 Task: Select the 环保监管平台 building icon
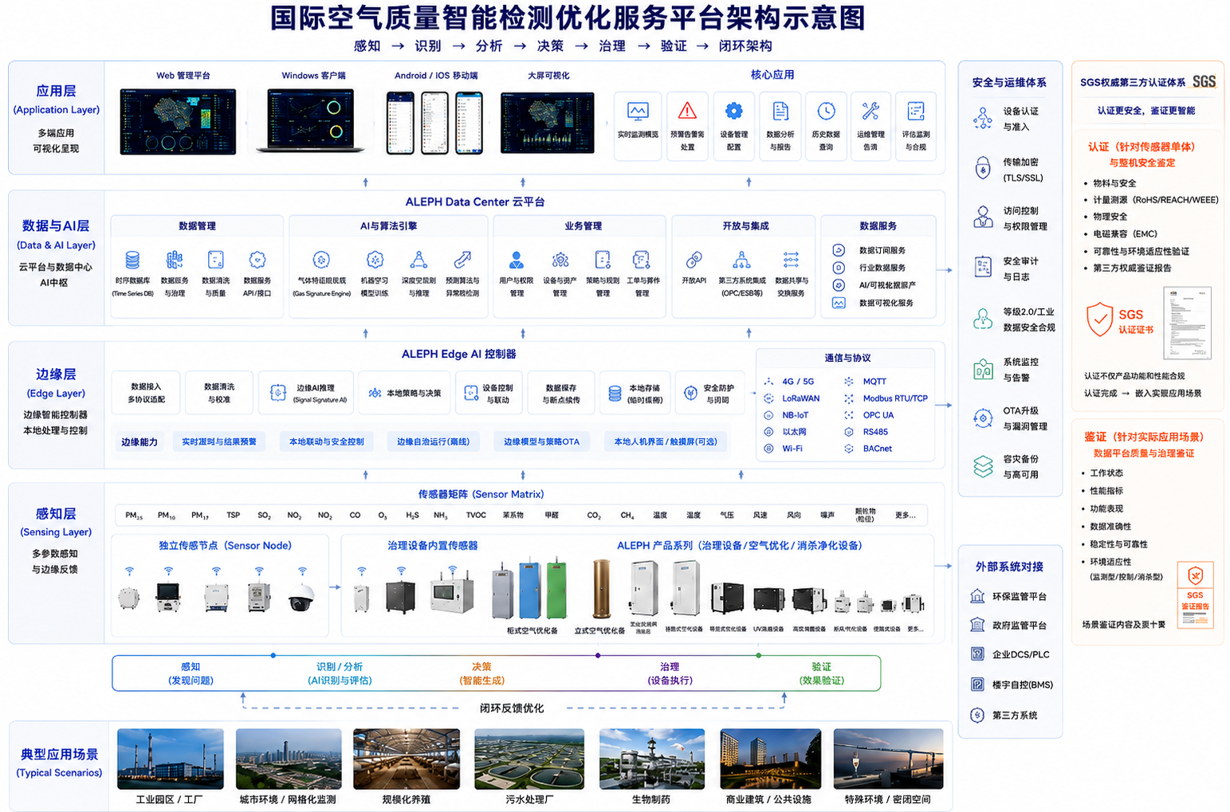(x=977, y=596)
